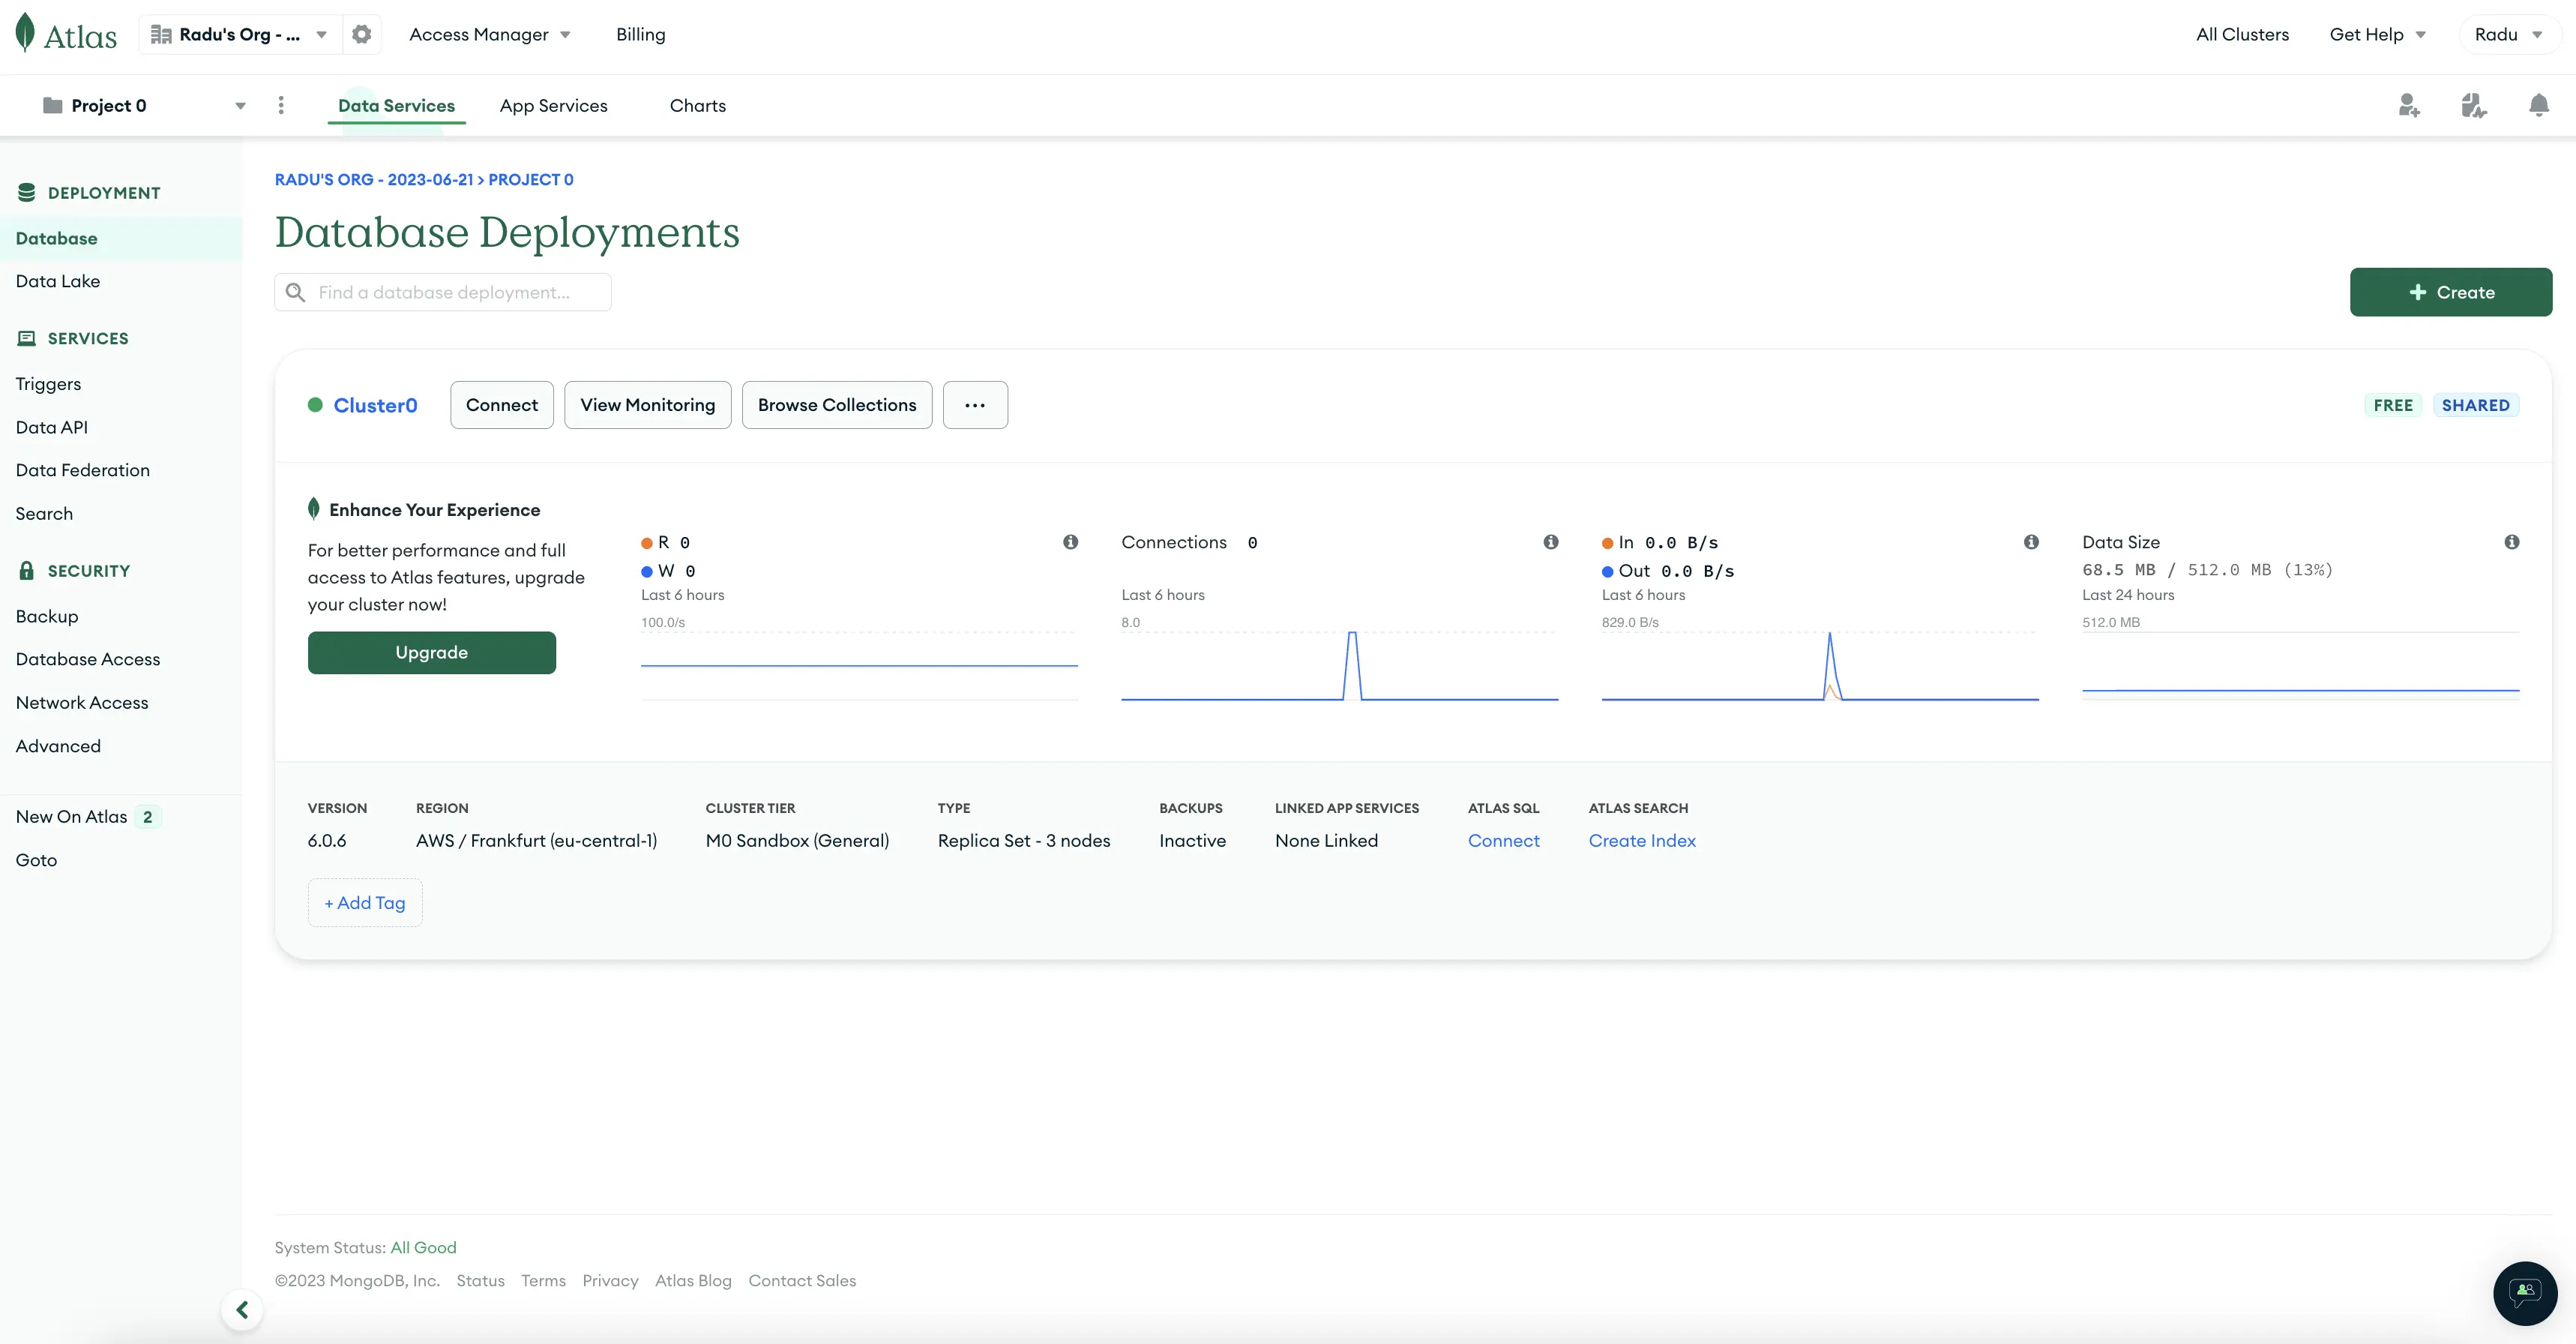Open Database Access in sidebar
Image resolution: width=2576 pixels, height=1344 pixels.
pyautogui.click(x=88, y=659)
